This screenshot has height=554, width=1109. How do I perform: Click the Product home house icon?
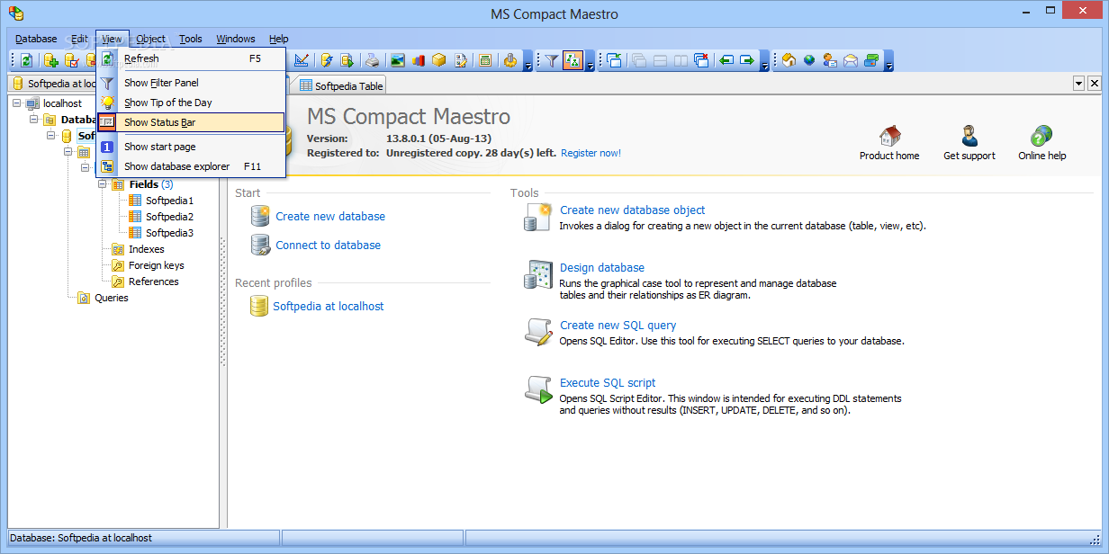[x=889, y=136]
